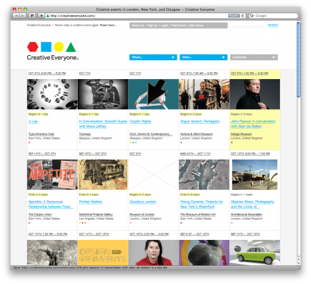Open the Rising Currents aerial map thumbnail
This screenshot has height=284, width=311.
[204, 174]
